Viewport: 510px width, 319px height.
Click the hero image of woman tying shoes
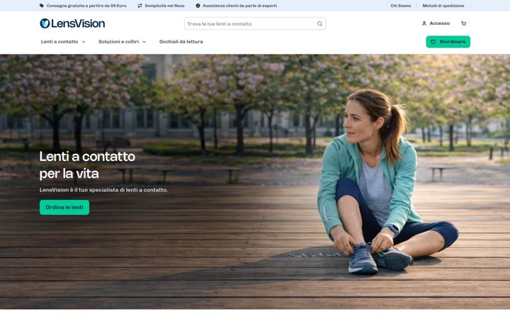point(255,181)
